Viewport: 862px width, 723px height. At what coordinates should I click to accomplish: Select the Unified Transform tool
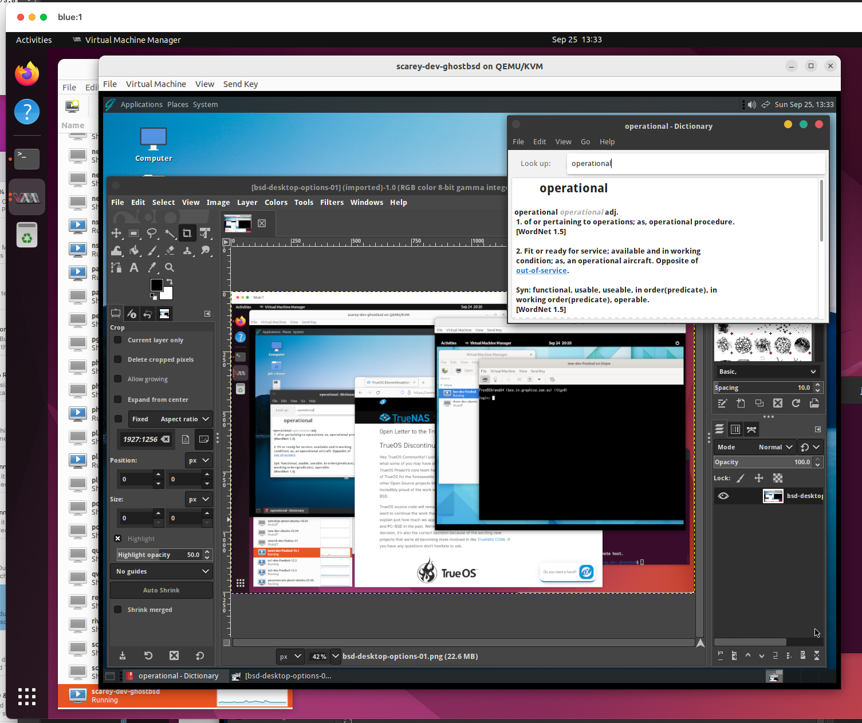coord(205,234)
